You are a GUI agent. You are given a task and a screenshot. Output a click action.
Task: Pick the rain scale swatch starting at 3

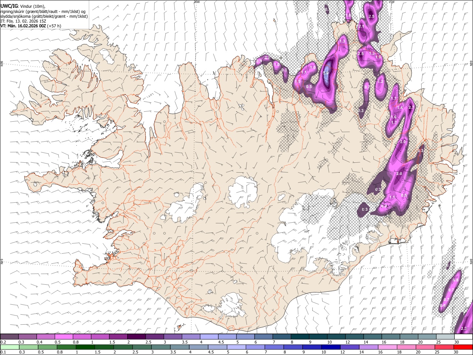[161, 347]
